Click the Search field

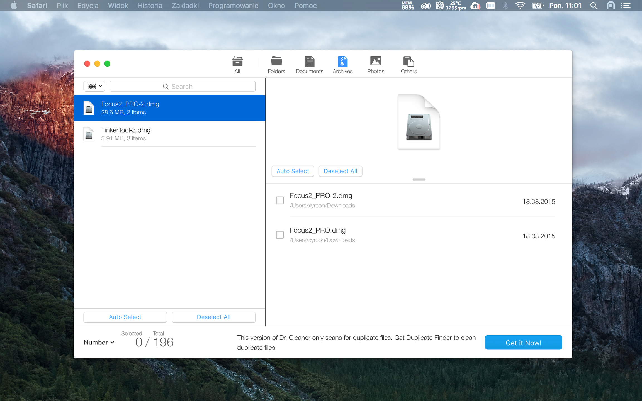[183, 86]
